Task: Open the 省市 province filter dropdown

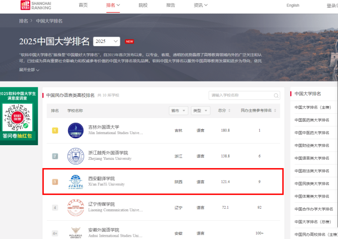Action: 178,111
